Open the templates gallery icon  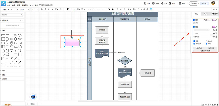click(x=180, y=3)
